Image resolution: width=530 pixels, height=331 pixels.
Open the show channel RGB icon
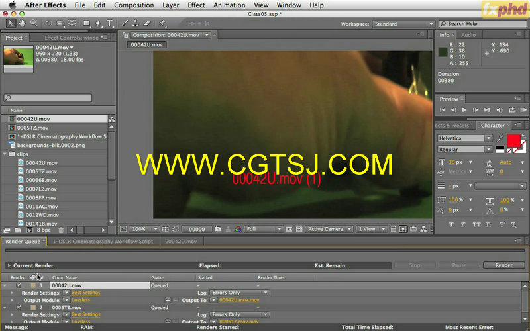point(238,229)
